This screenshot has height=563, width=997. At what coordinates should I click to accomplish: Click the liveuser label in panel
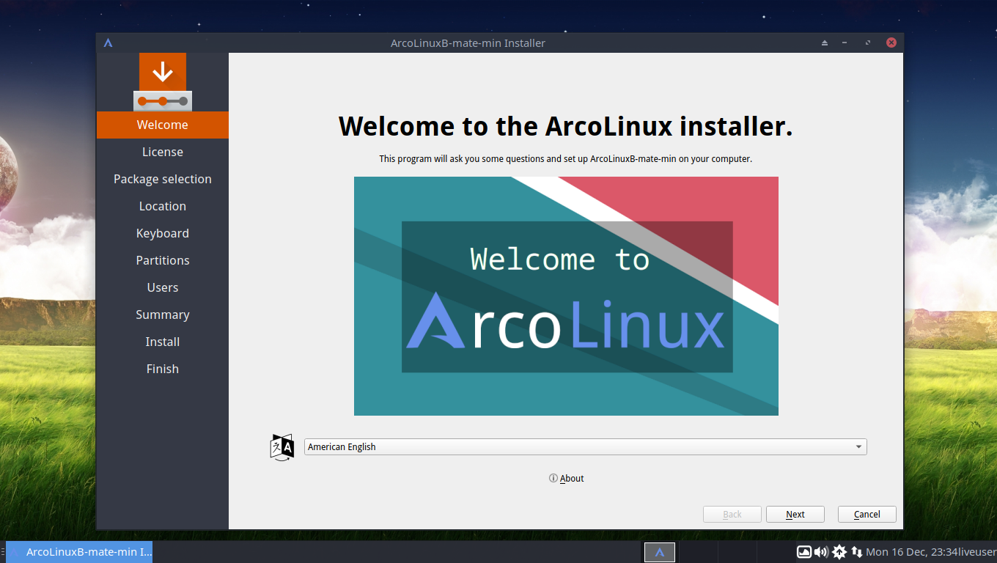tap(976, 552)
